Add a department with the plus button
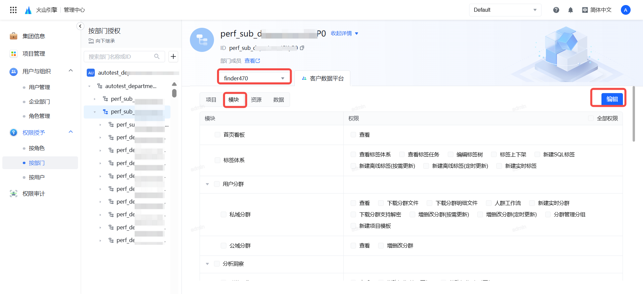The height and width of the screenshot is (294, 643). click(x=173, y=56)
